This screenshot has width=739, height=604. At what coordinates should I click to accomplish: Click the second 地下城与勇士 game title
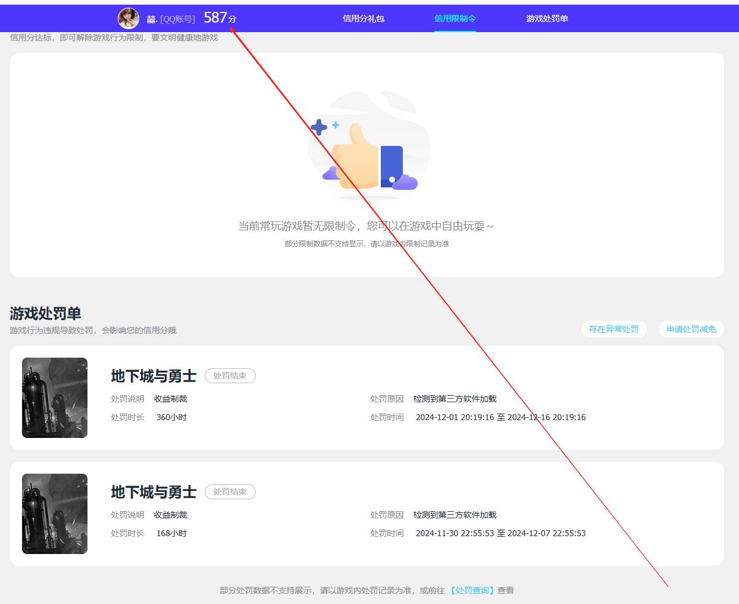click(153, 492)
